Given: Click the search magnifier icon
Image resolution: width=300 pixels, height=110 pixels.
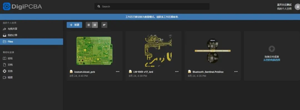Looking at the screenshot, I should 99,6.
